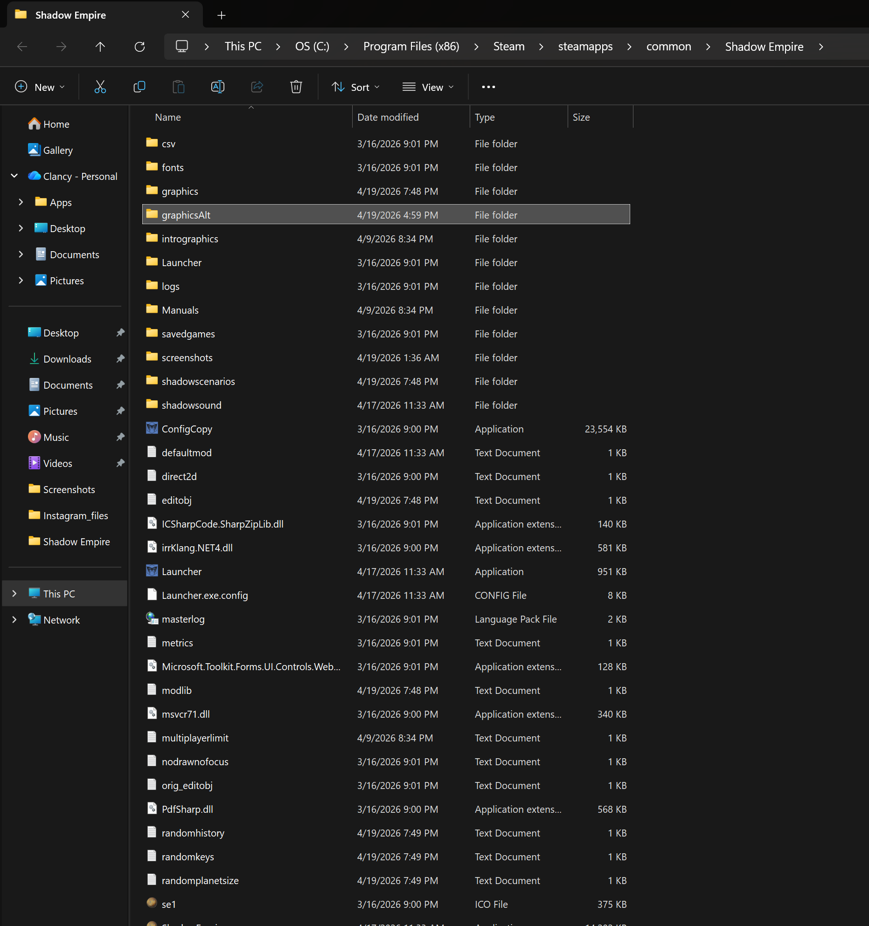This screenshot has height=926, width=869.
Task: Select the csv folder
Action: [386, 143]
